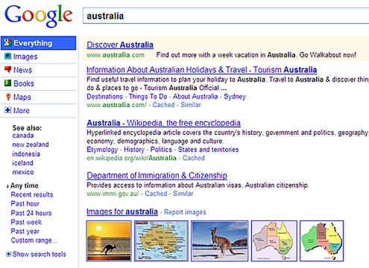This screenshot has height=268, width=369.
Task: Click the search box containing australia
Action: pyautogui.click(x=226, y=16)
